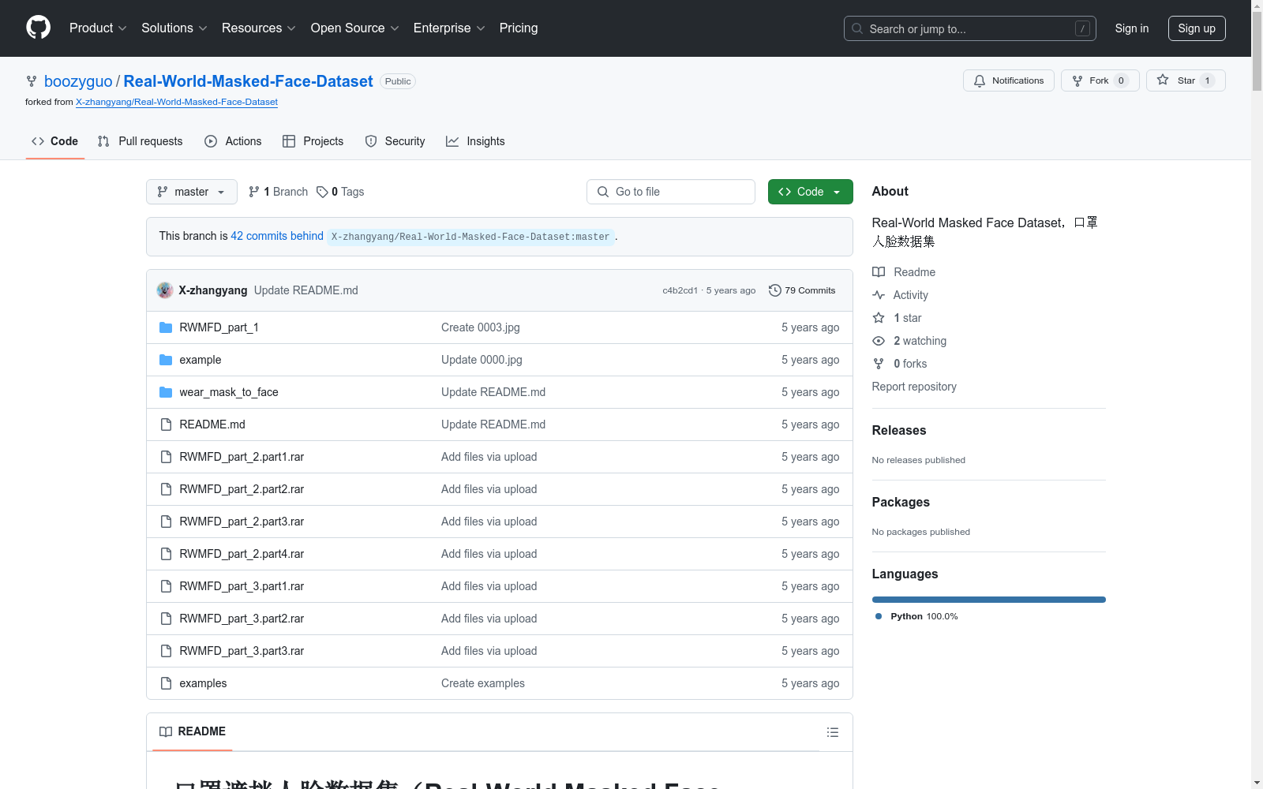Screen dimensions: 1263x789
Task: Click the RWMFD_part_2.part1.rar file icon
Action: pos(166,457)
